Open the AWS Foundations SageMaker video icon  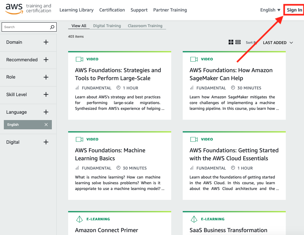coord(194,59)
